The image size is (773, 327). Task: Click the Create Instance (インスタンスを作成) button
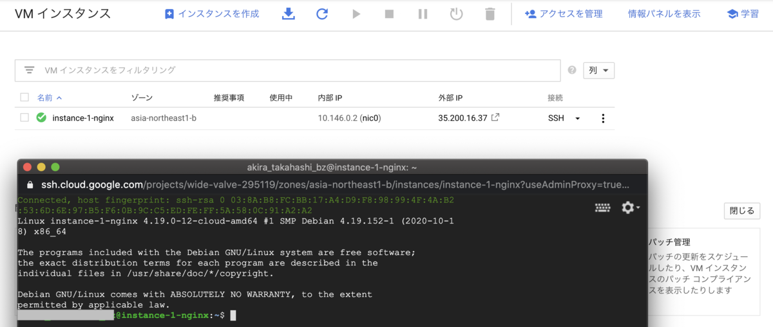coord(212,13)
